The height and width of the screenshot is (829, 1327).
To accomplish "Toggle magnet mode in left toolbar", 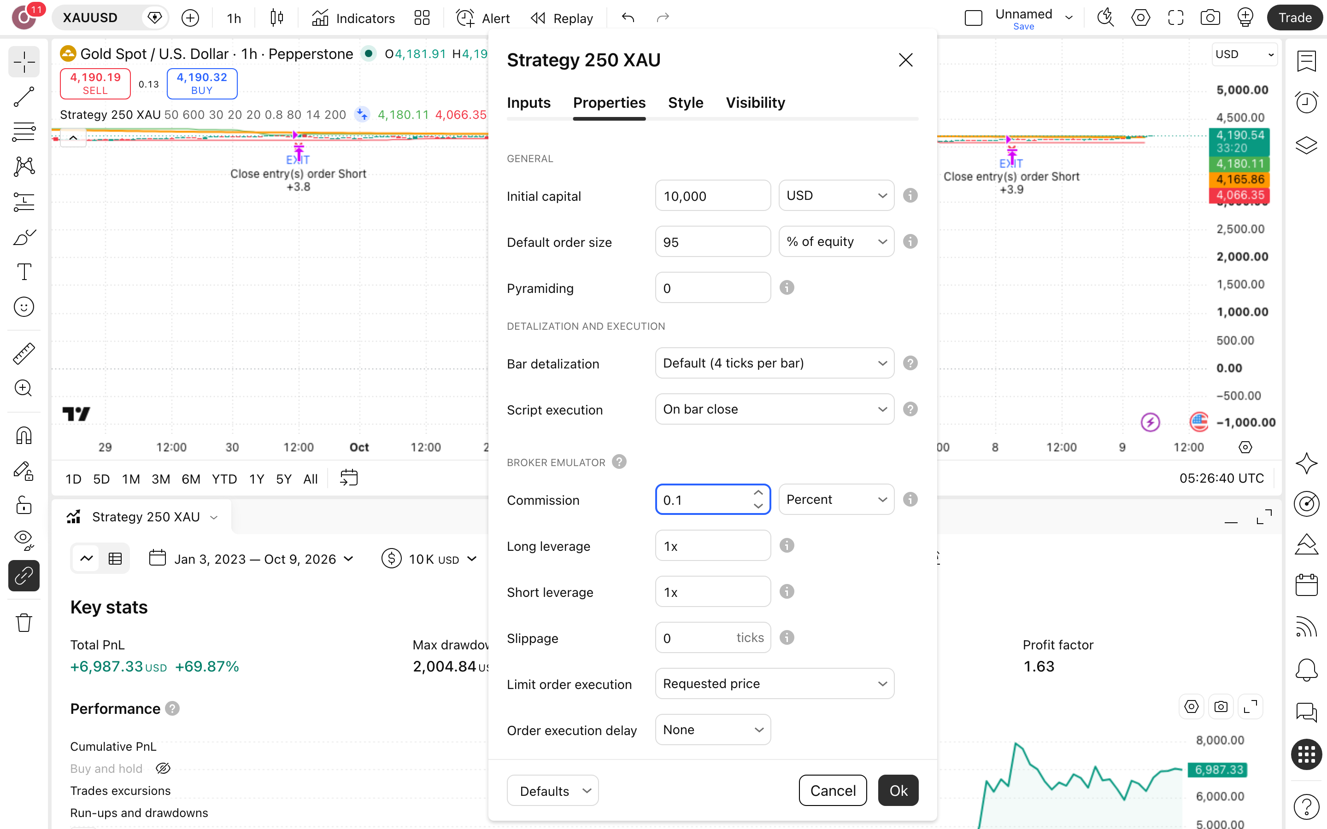I will [23, 436].
